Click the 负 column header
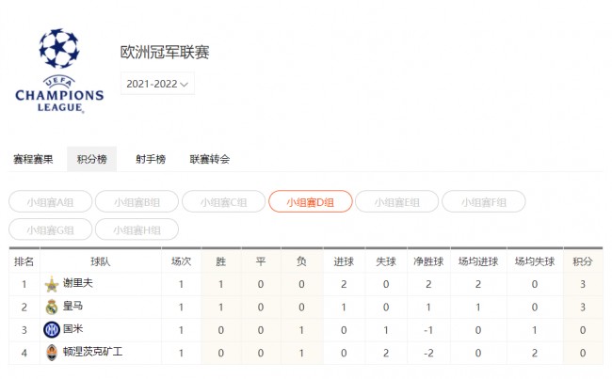This screenshot has width=612, height=379. tap(301, 261)
